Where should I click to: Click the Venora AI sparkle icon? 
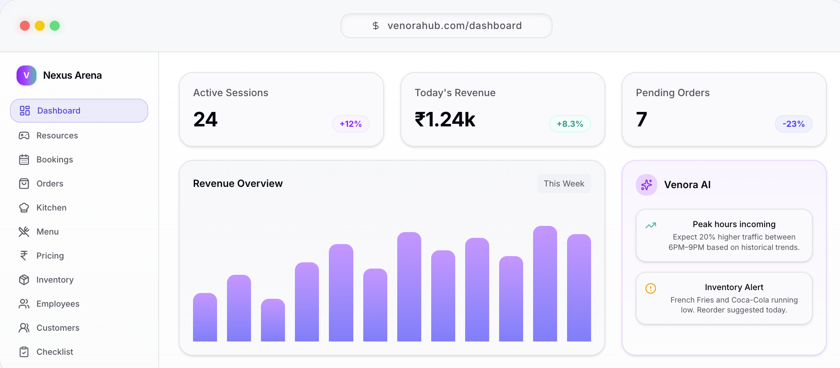coord(647,185)
